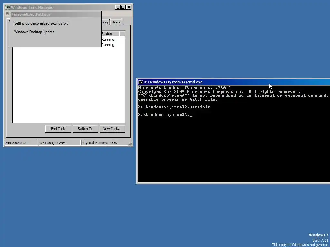Click the Task Manager resize grip corner
Viewport: 330px width, 247px height.
pyautogui.click(x=130, y=144)
